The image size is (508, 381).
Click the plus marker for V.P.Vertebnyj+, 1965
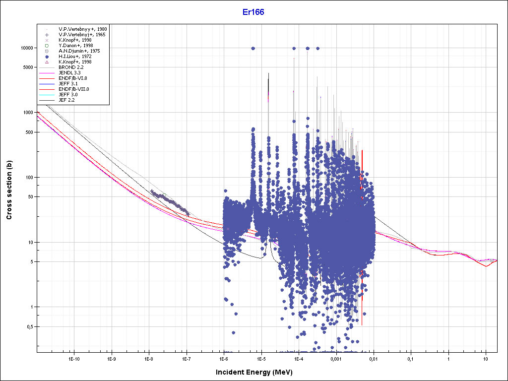pyautogui.click(x=46, y=35)
